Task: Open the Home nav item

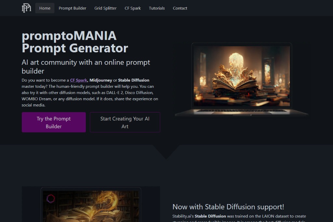Action: coord(45,8)
